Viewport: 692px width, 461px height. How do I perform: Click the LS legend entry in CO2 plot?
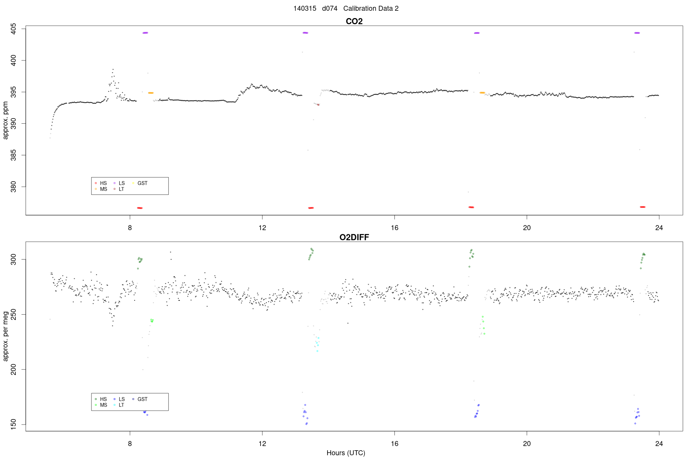(119, 183)
